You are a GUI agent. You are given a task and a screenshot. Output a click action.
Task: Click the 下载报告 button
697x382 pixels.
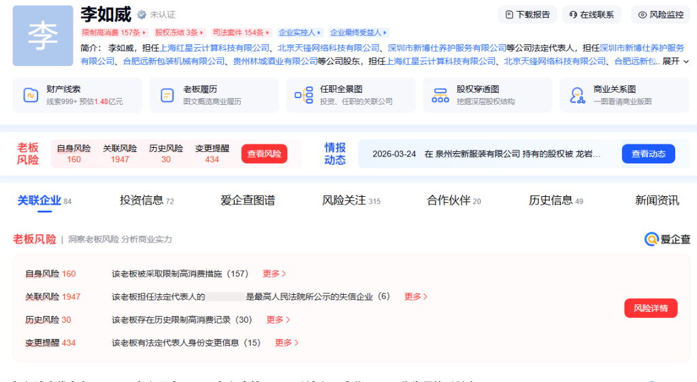coord(528,15)
